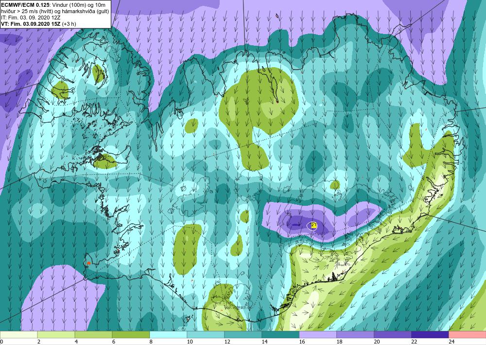486x345 pixels.
Task: Click the 'VT: Fim. 03.09.2020 15Z' valid time
Action: (x=31, y=24)
